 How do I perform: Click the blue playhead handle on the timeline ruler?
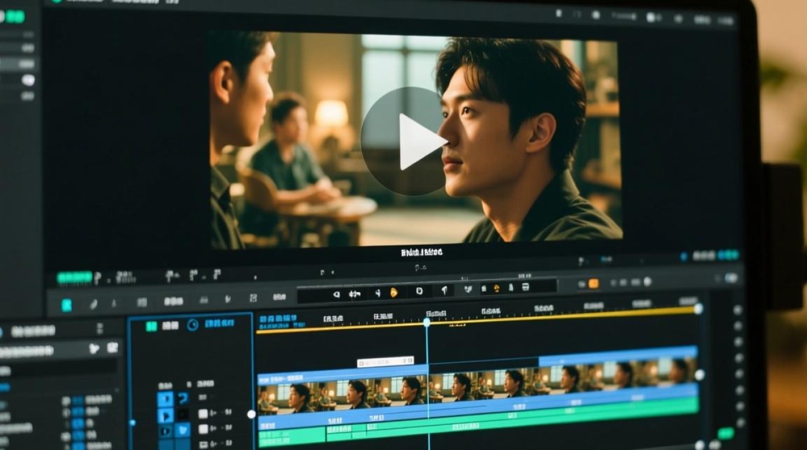coord(427,322)
